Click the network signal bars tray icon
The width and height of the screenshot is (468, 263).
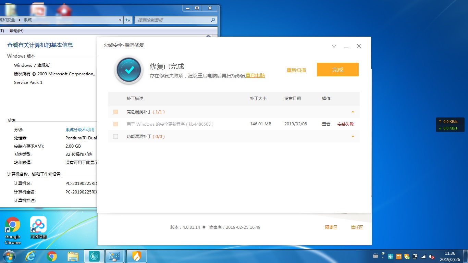coord(423,256)
